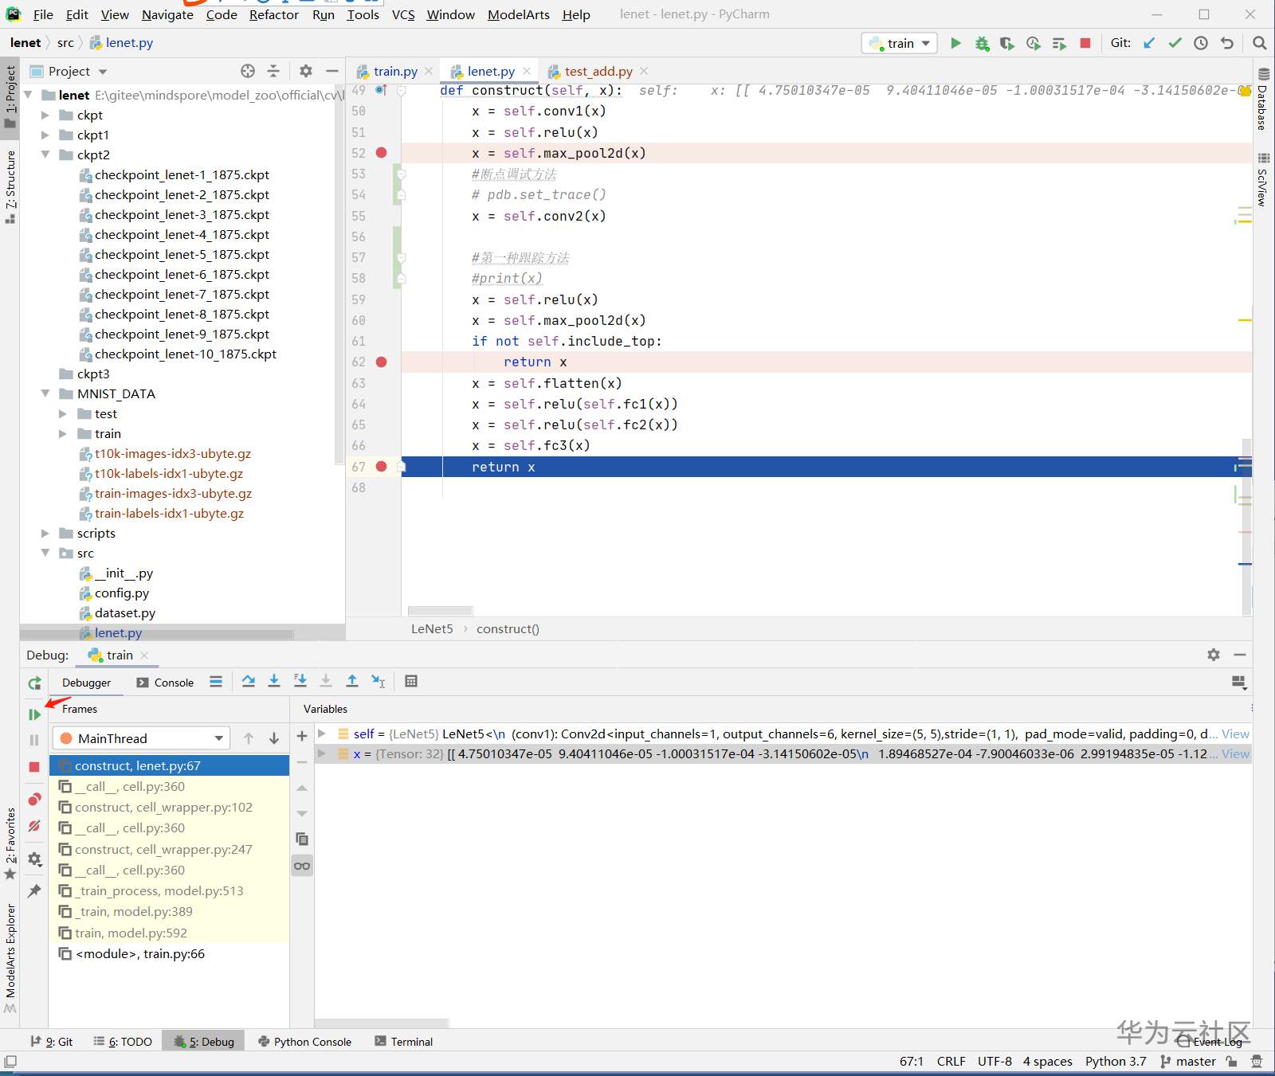Open the Refactor menu
This screenshot has height=1076, width=1275.
273,14
